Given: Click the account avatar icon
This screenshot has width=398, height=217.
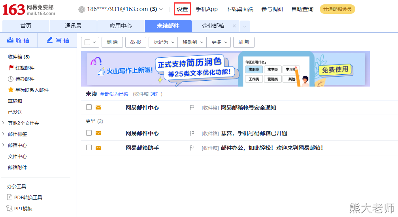Looking at the screenshot, I should (x=81, y=9).
